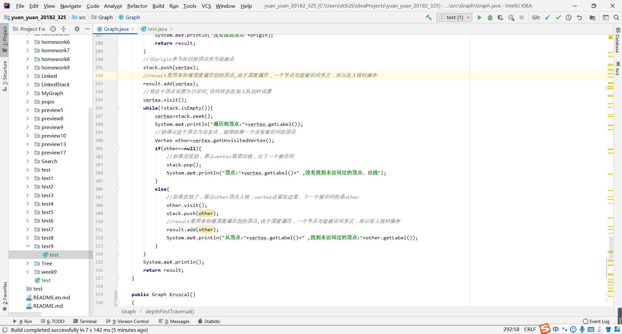Expand the Linked folder
The width and height of the screenshot is (622, 334).
coord(28,76)
